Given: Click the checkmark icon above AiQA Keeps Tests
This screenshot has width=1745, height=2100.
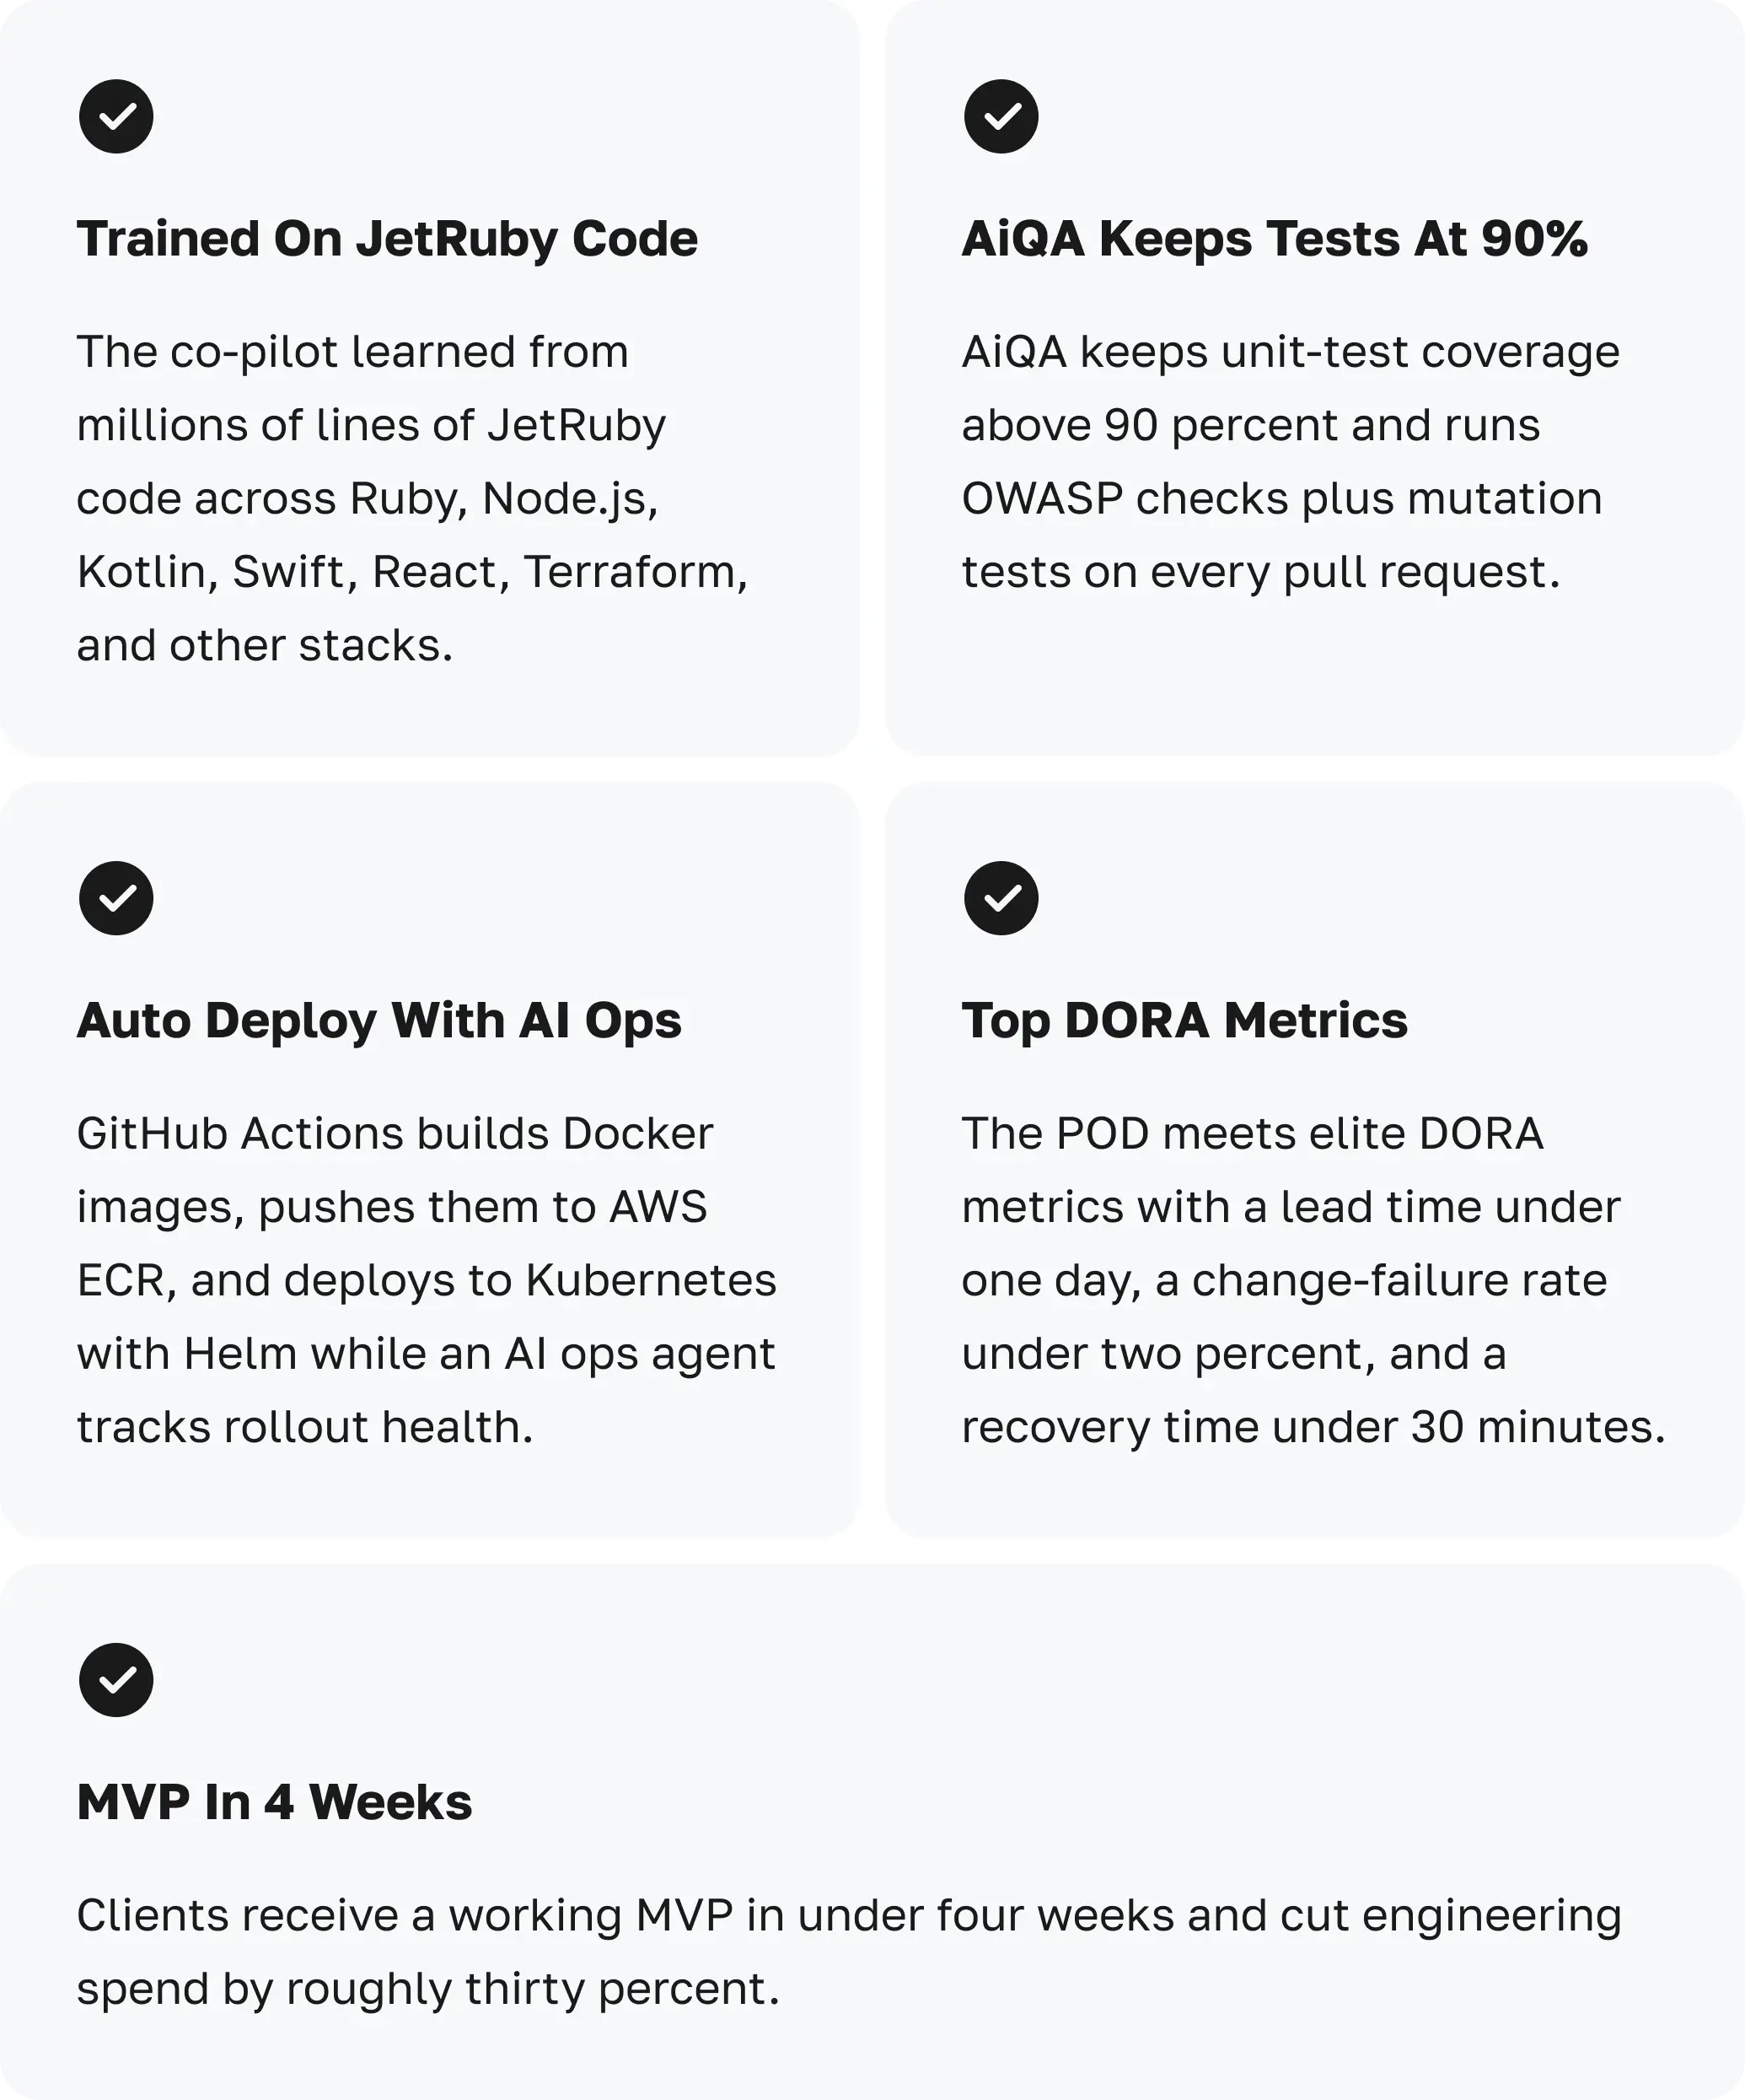Looking at the screenshot, I should tap(1001, 117).
